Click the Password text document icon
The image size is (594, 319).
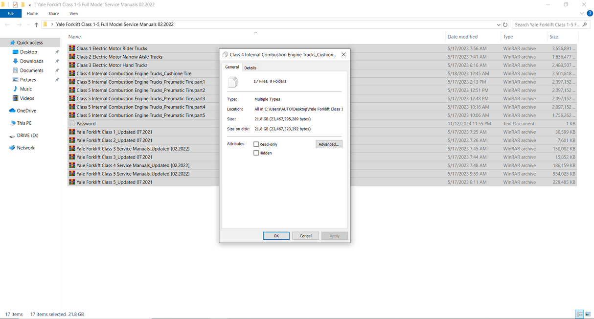72,124
